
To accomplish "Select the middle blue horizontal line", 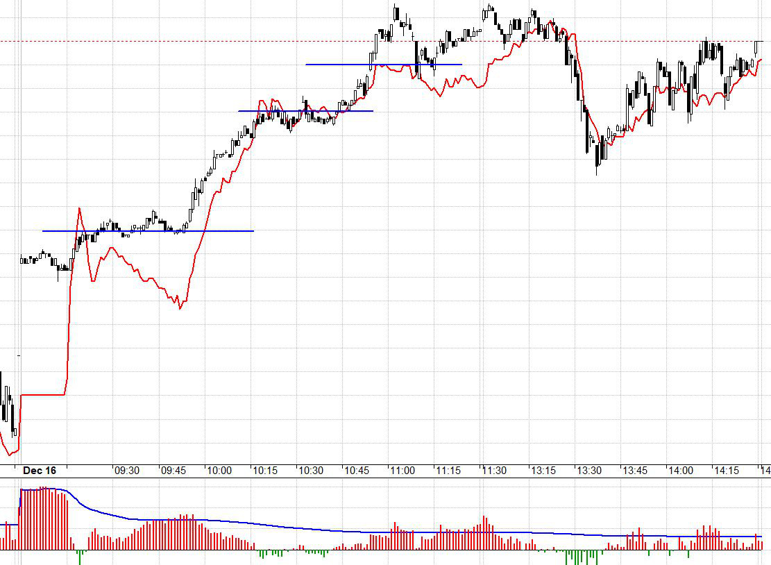I will pyautogui.click(x=305, y=111).
